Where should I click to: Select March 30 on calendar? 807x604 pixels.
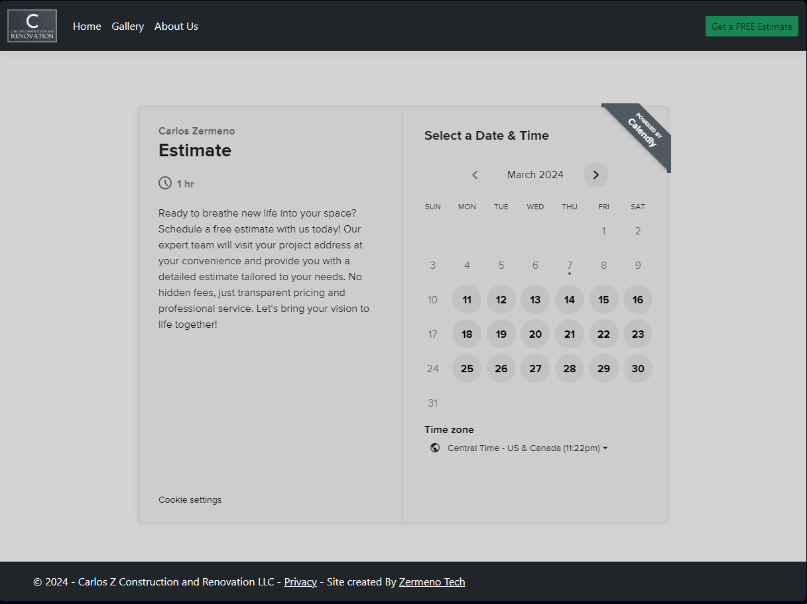pyautogui.click(x=638, y=369)
